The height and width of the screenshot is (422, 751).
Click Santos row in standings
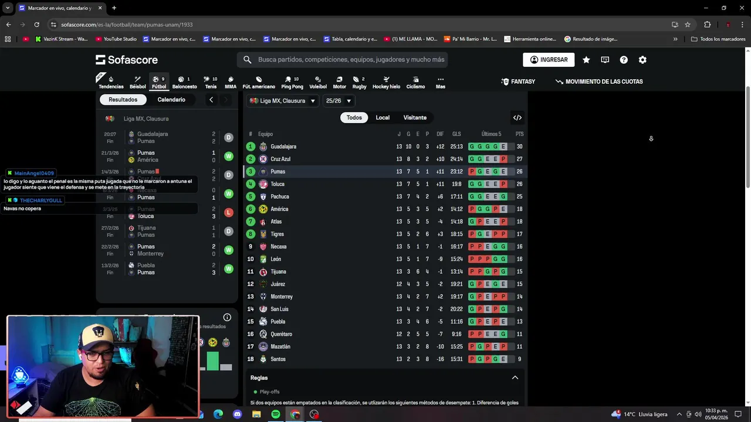[x=385, y=359]
